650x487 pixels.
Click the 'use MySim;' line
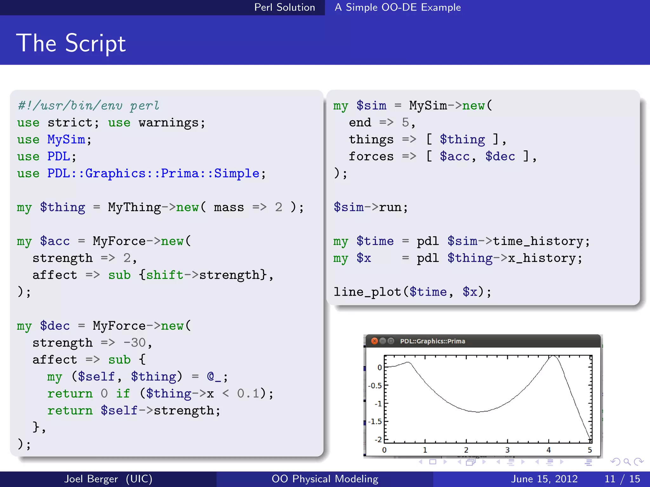click(x=54, y=140)
